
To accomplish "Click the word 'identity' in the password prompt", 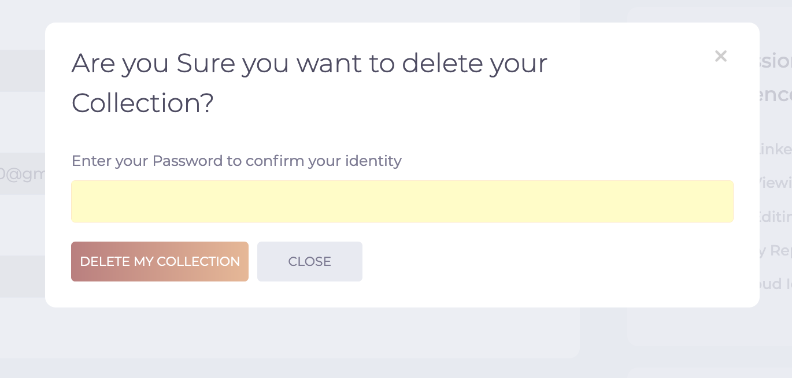I will (x=373, y=161).
